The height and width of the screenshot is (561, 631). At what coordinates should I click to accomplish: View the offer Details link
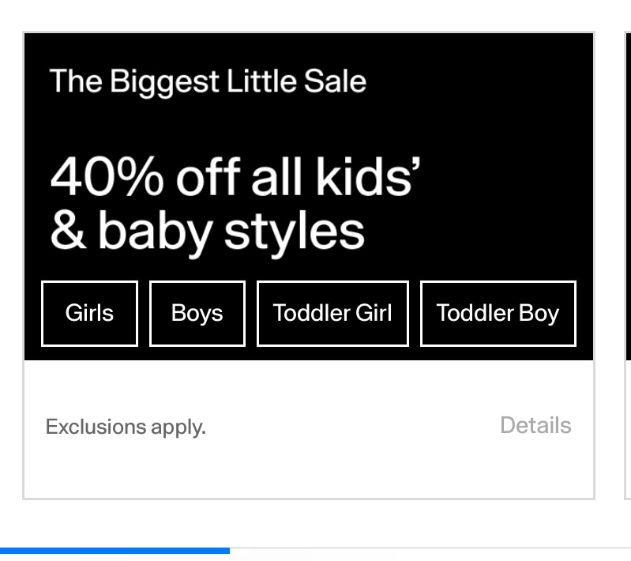[535, 425]
